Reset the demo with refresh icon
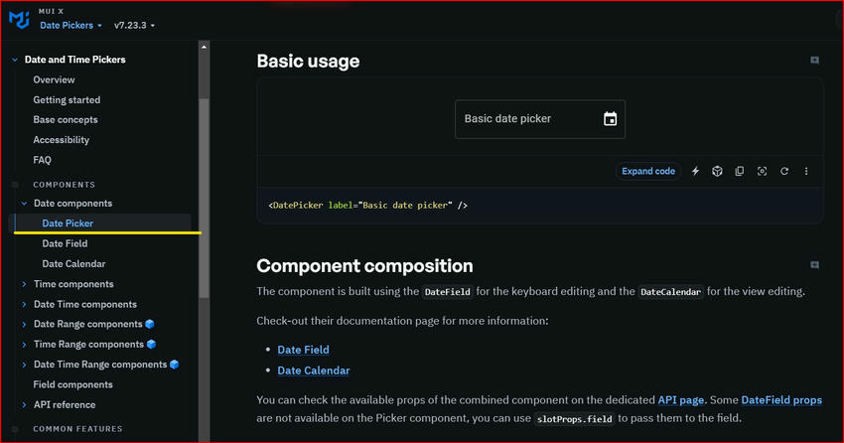The image size is (844, 443). 784,171
